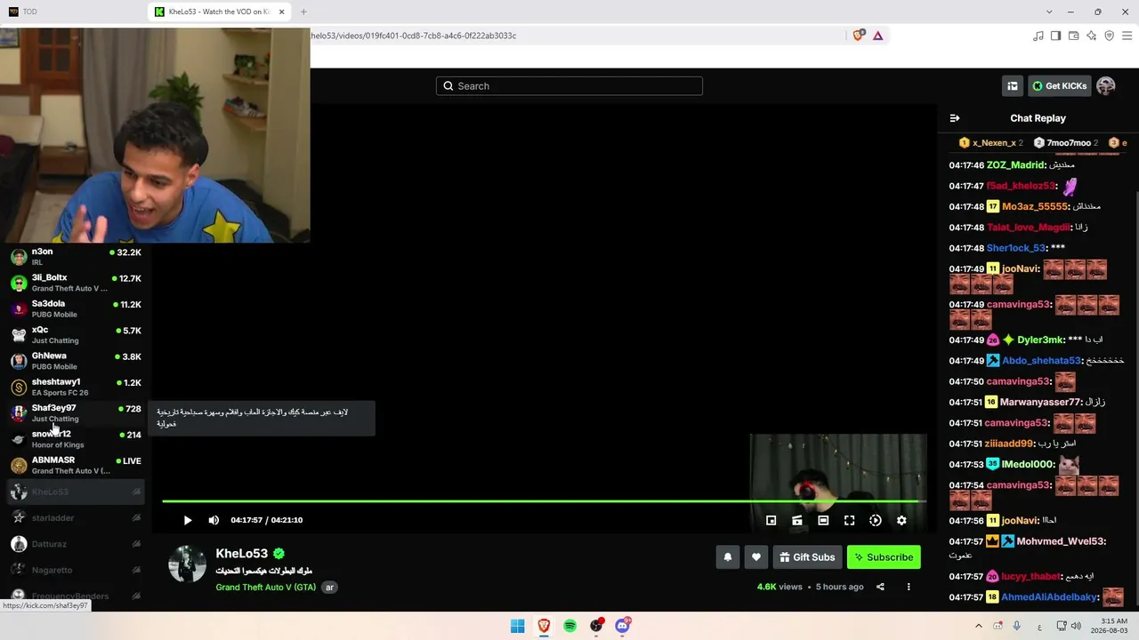Toggle notification bell for KheLo53
The height and width of the screenshot is (640, 1139).
pos(728,557)
